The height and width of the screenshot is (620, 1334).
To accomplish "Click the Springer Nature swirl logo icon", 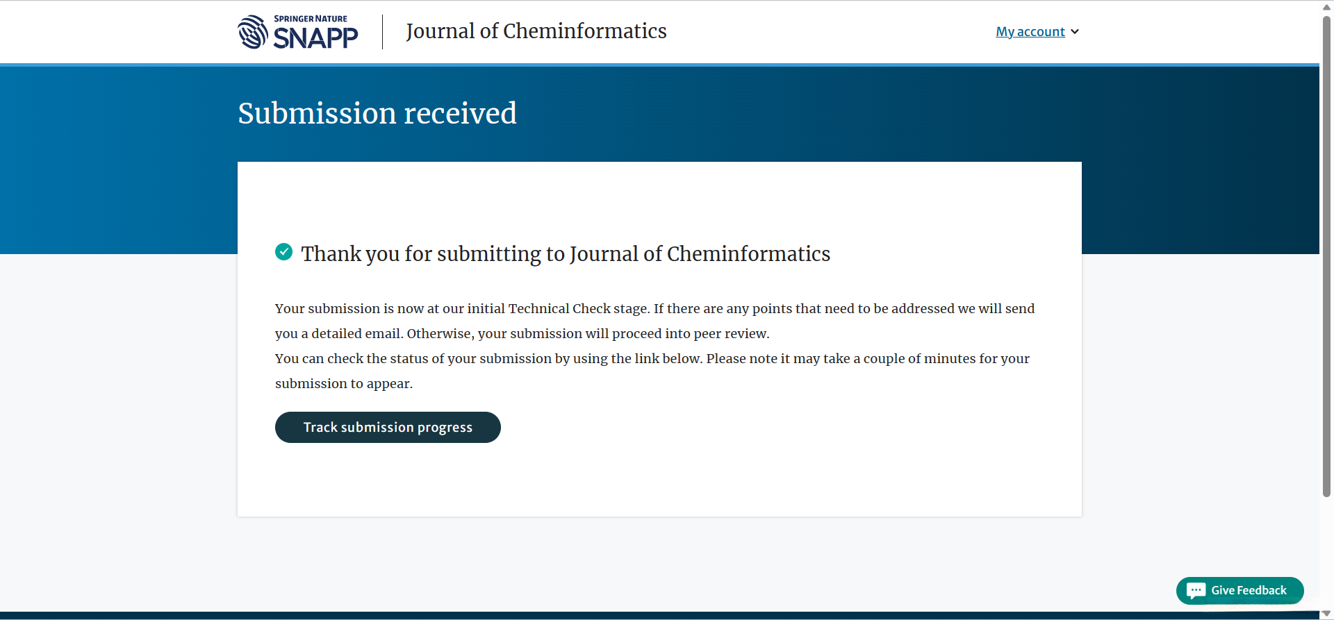I will click(x=252, y=32).
